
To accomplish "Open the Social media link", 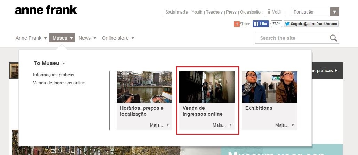I will [x=176, y=12].
